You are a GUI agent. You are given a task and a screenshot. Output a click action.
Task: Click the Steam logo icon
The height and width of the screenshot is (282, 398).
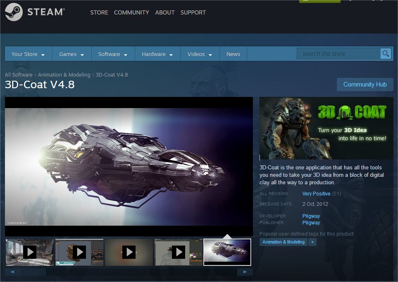tap(14, 12)
